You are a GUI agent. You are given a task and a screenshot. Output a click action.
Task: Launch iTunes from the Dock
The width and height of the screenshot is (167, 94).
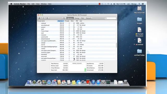coord(93,82)
